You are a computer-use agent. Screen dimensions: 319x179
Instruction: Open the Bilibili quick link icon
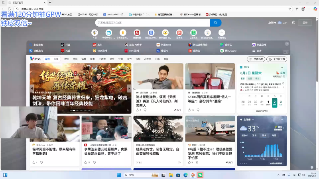(109, 33)
